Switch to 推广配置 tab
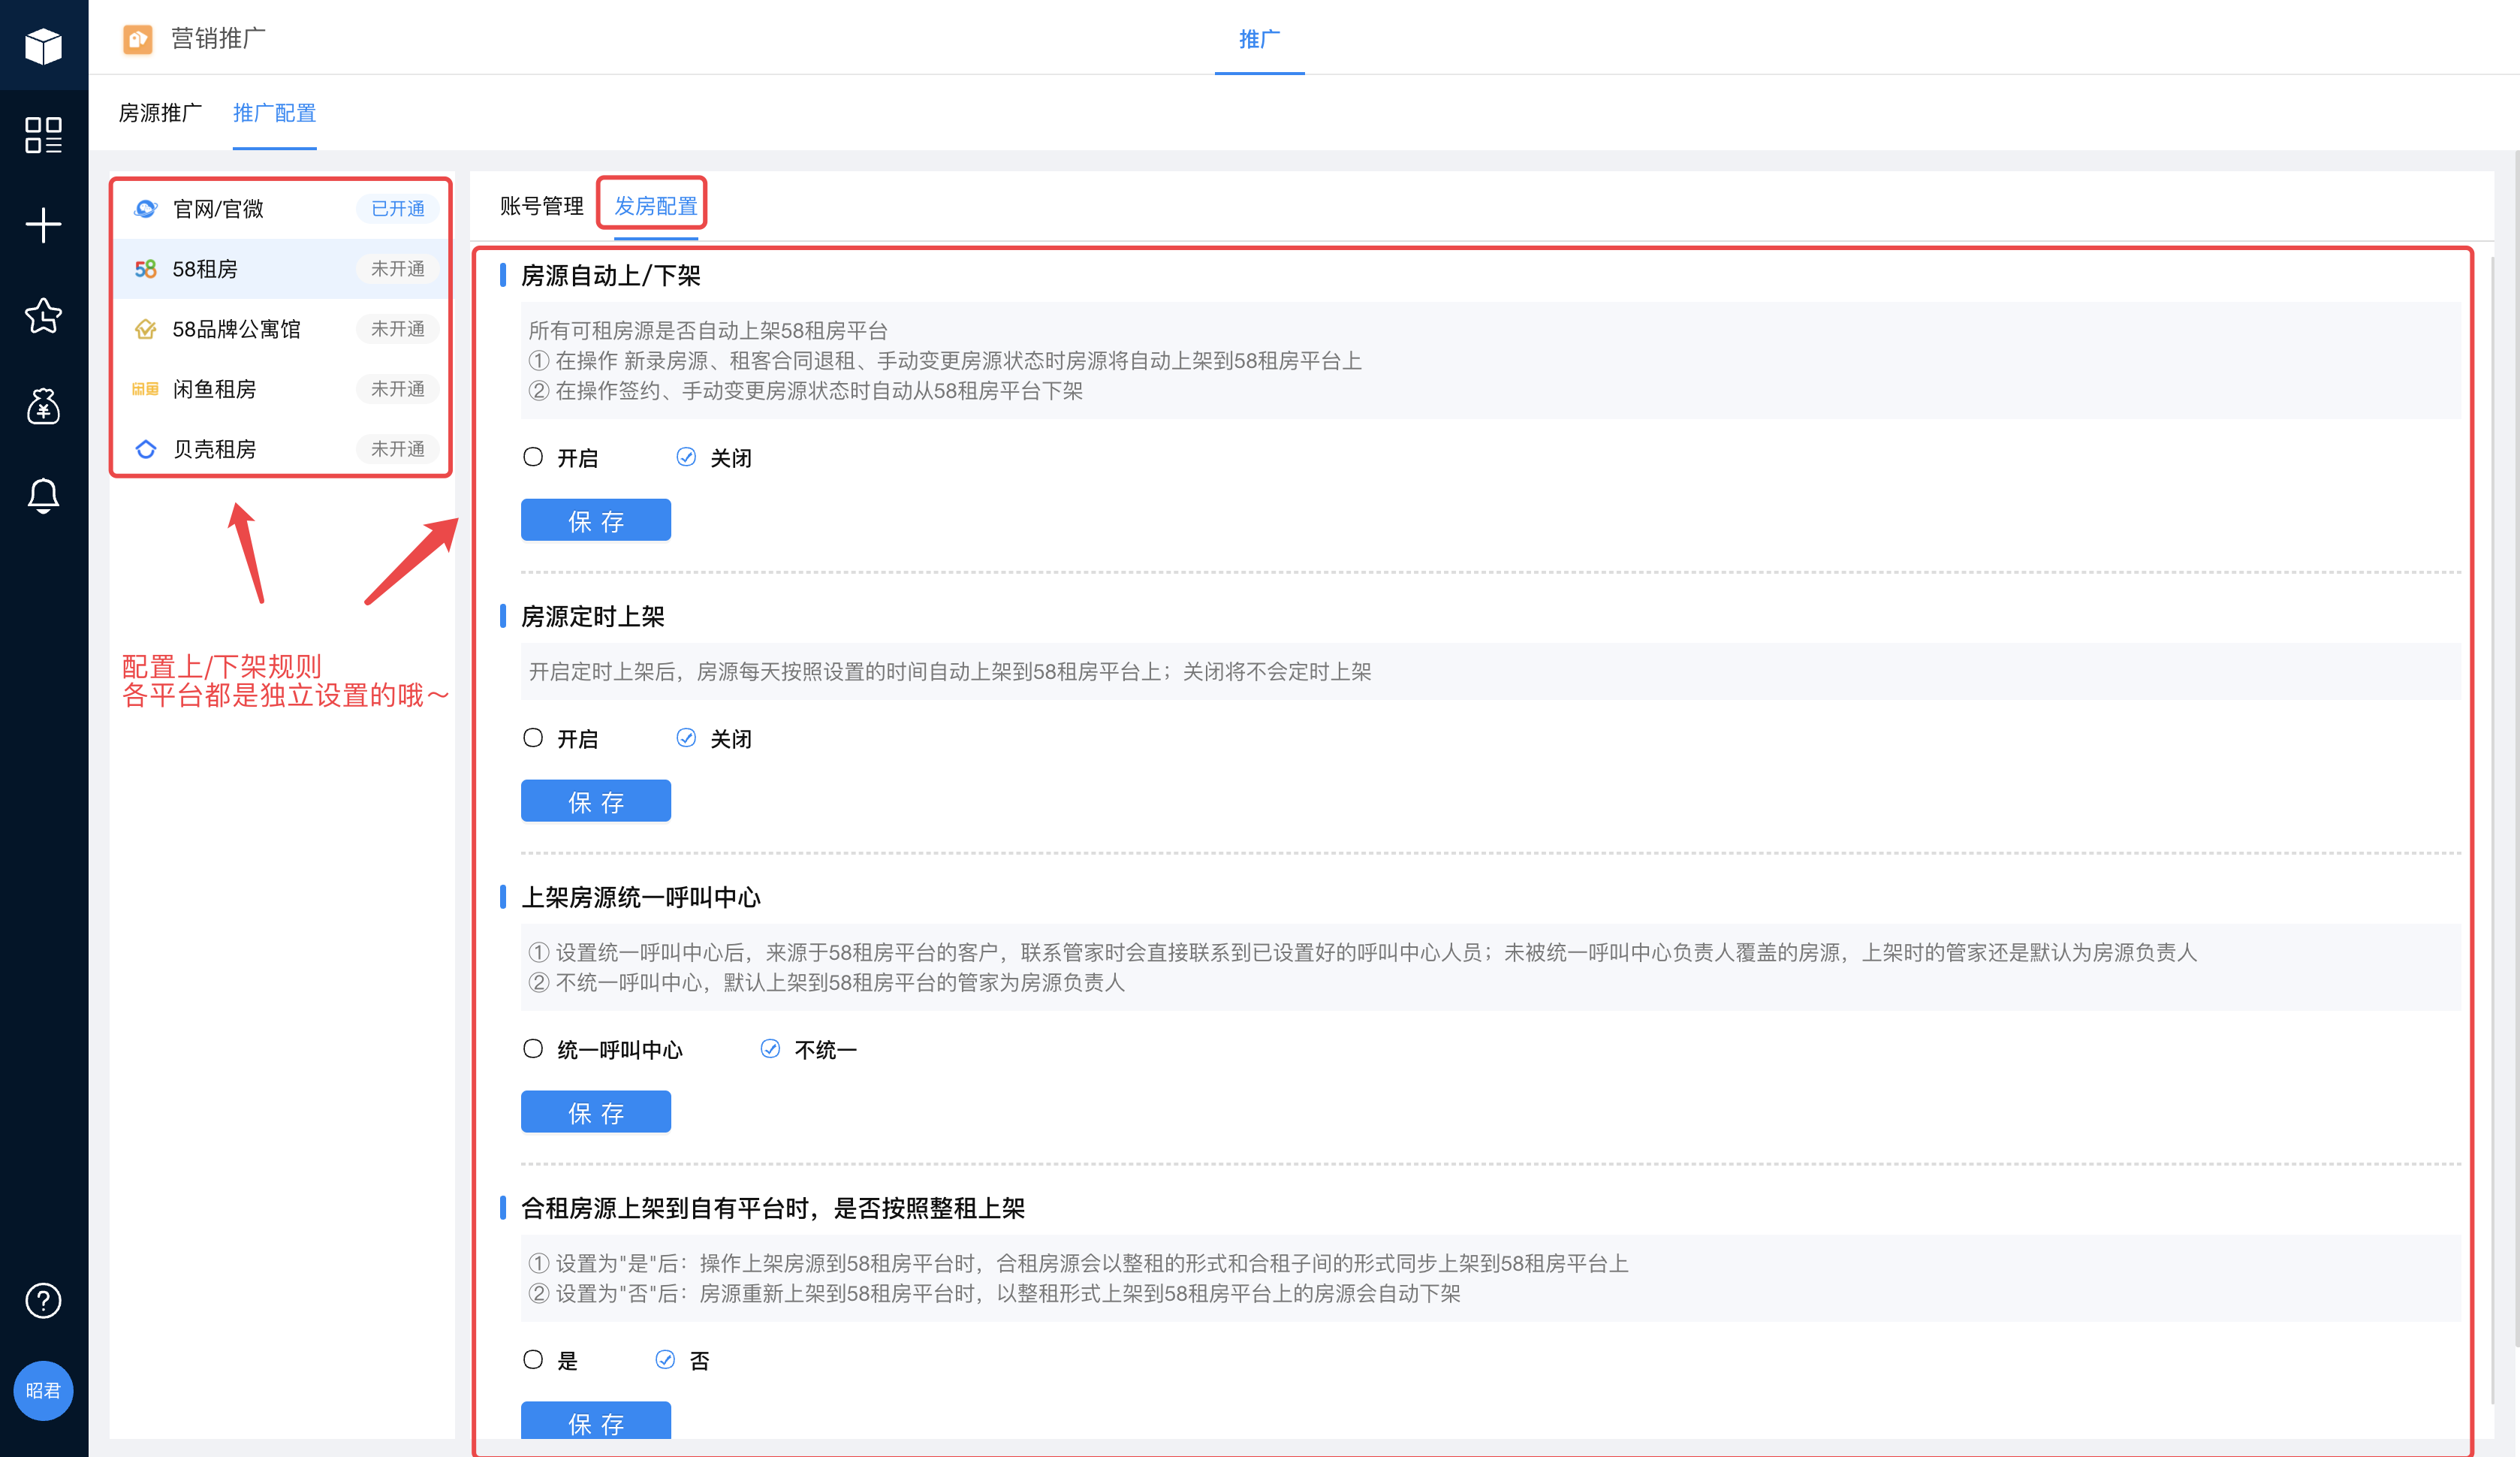Image resolution: width=2520 pixels, height=1457 pixels. [274, 113]
